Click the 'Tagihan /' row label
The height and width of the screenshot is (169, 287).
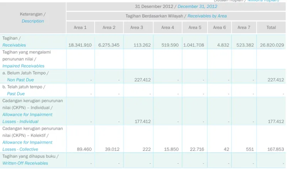tap(12, 38)
